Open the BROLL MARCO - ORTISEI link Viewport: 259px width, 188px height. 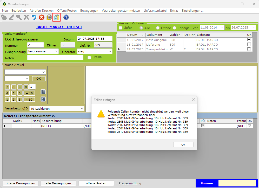point(59,27)
